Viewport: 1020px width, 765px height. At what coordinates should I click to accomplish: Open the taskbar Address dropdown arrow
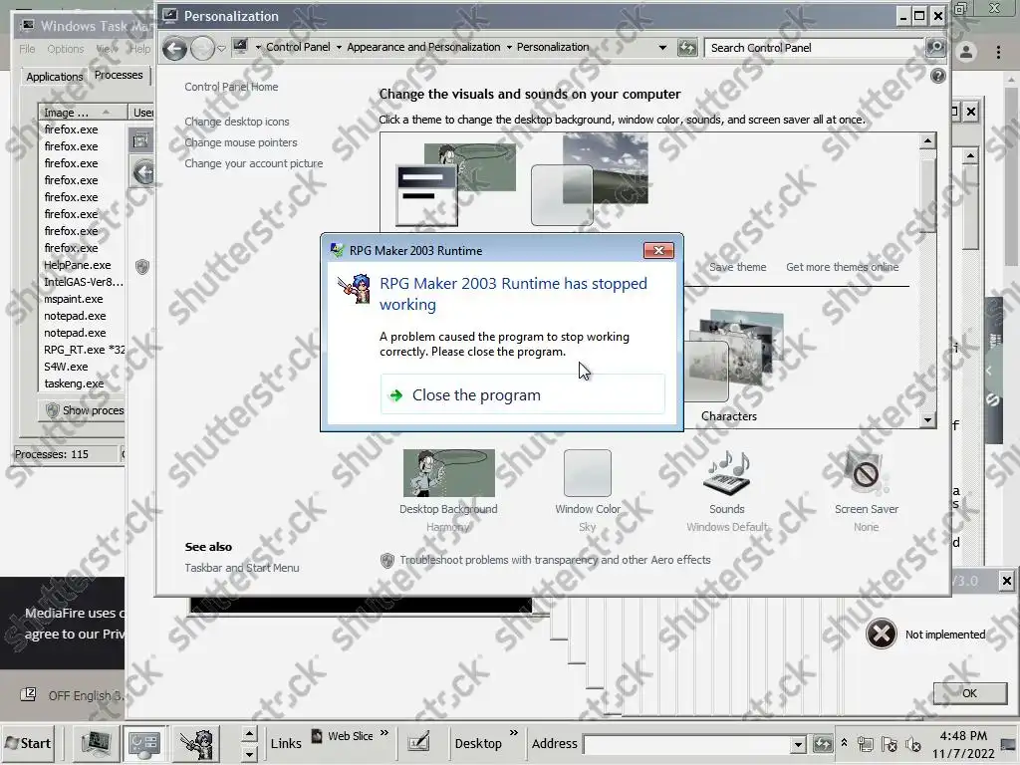pyautogui.click(x=798, y=744)
